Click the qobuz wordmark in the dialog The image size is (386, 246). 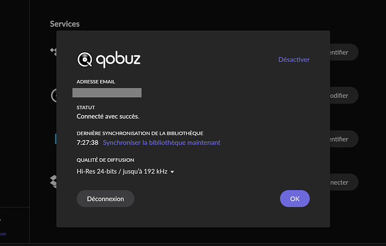coord(118,59)
